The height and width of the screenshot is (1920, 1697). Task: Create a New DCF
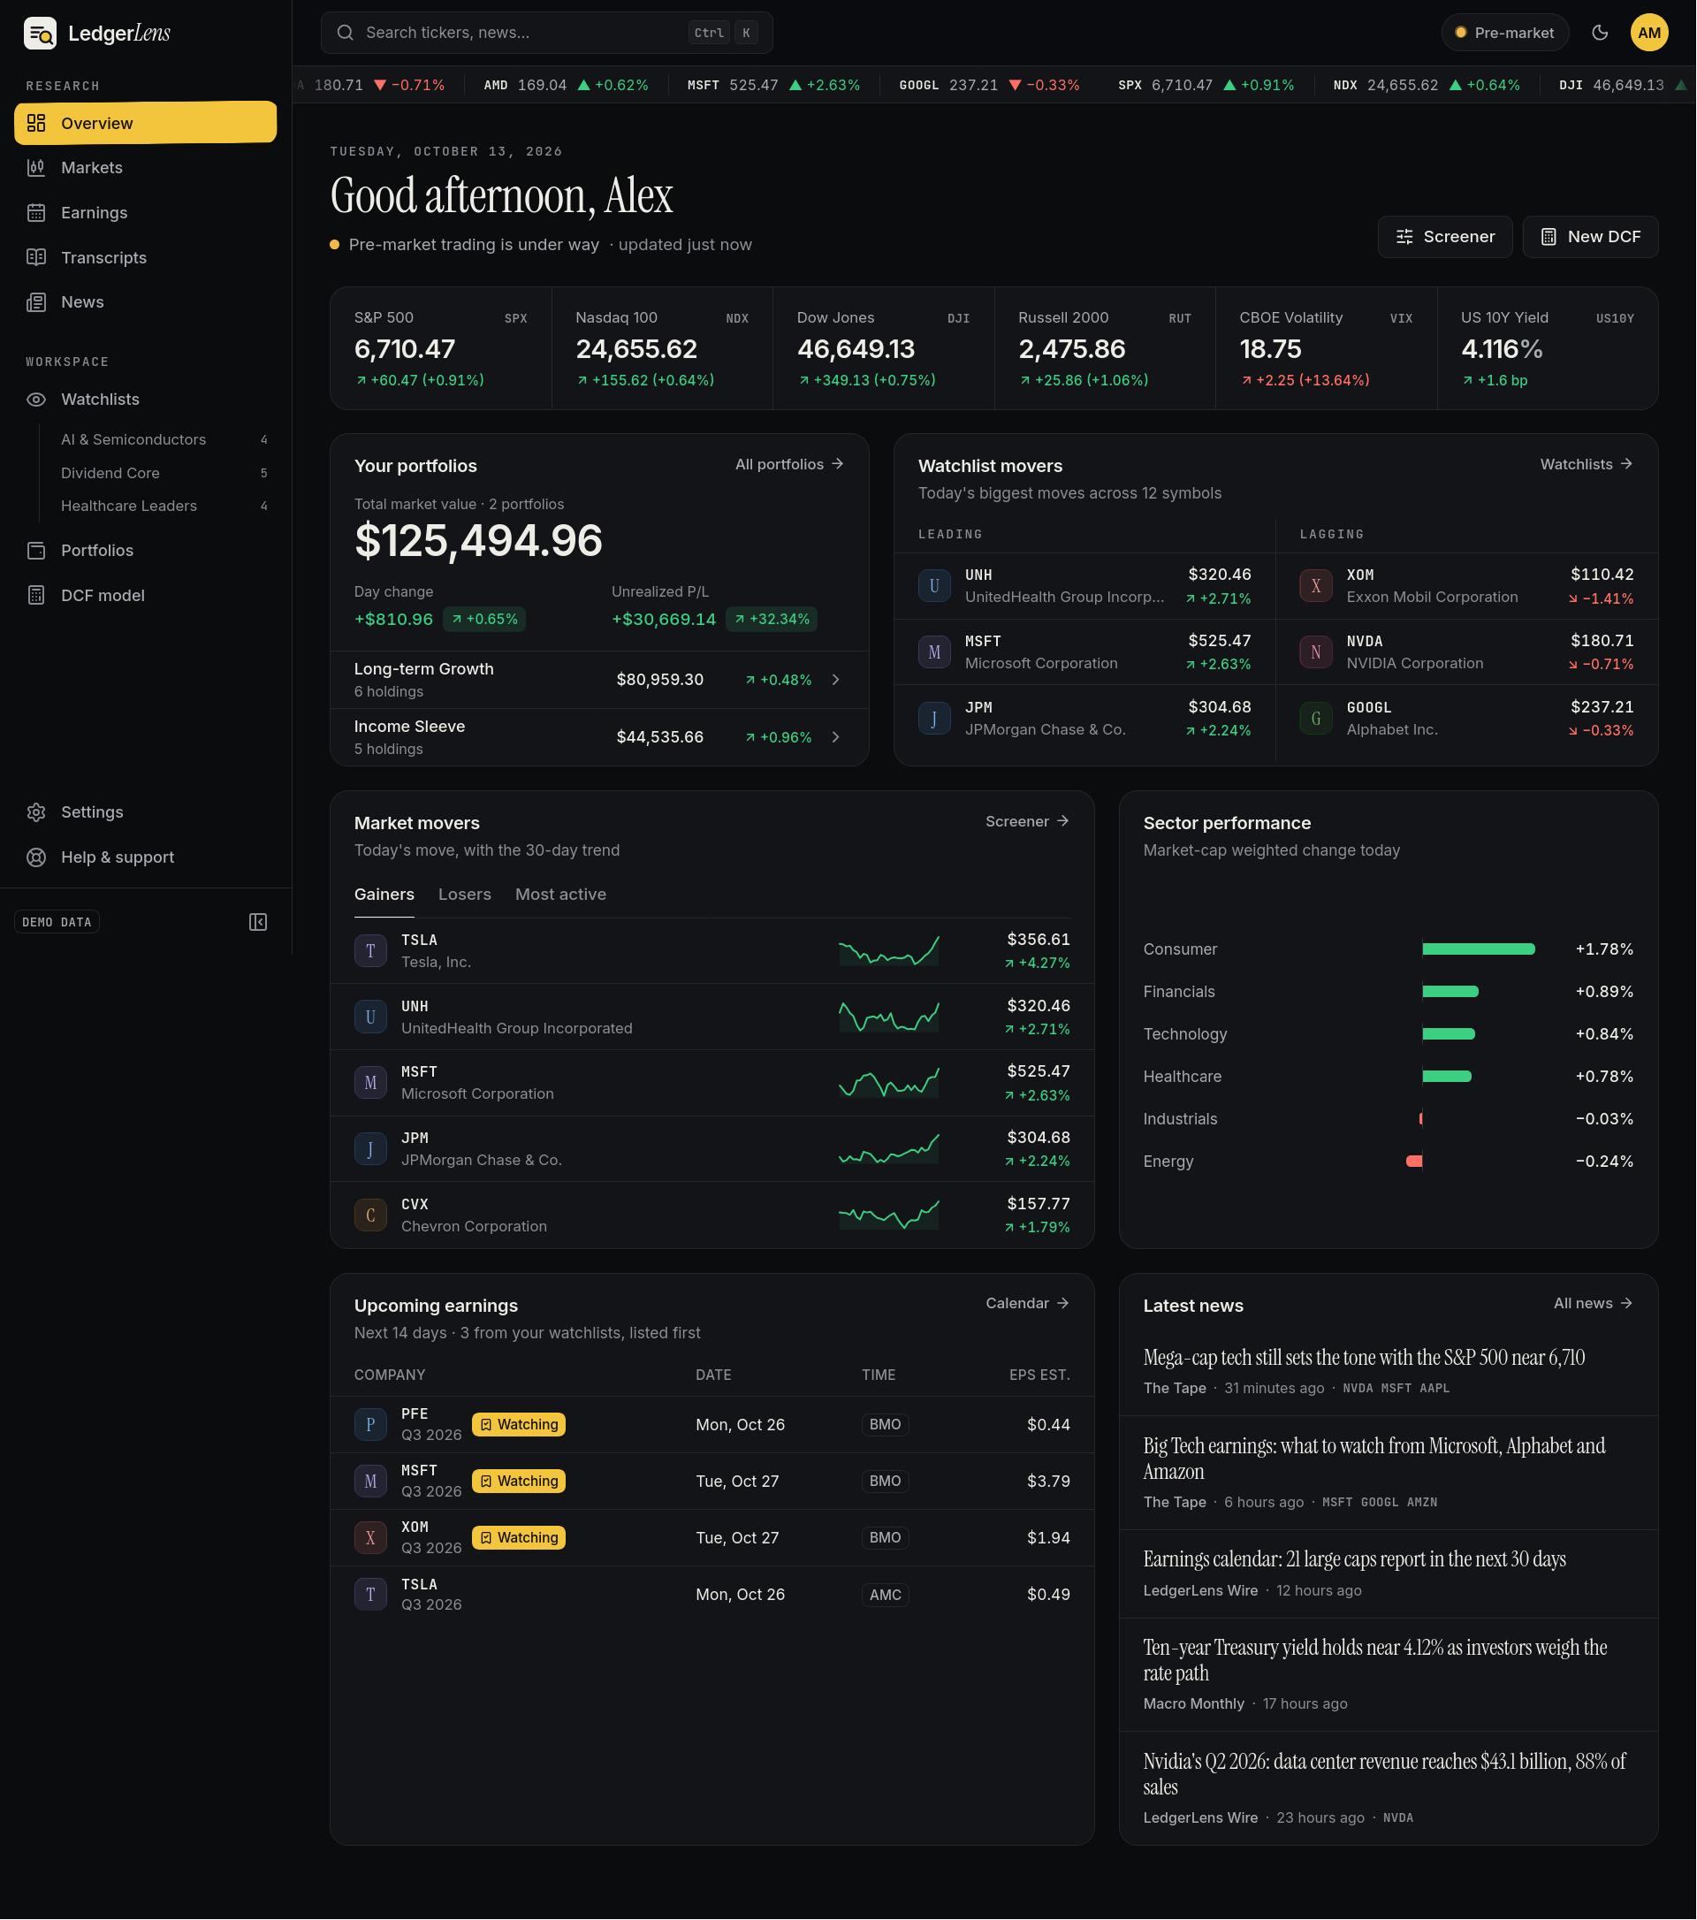point(1591,237)
